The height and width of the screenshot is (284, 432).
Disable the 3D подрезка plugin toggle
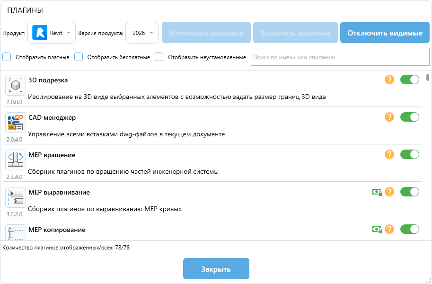click(409, 80)
